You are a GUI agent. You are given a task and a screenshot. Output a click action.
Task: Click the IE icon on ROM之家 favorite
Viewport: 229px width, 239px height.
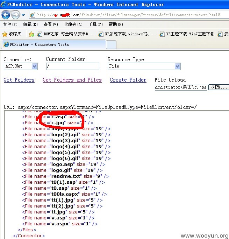tap(40, 34)
